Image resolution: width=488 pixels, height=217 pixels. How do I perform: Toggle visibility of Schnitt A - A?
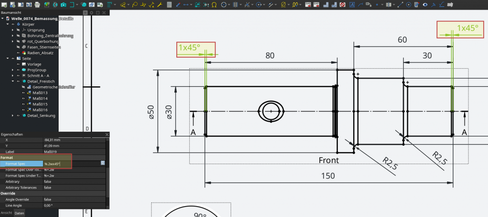(x=18, y=75)
